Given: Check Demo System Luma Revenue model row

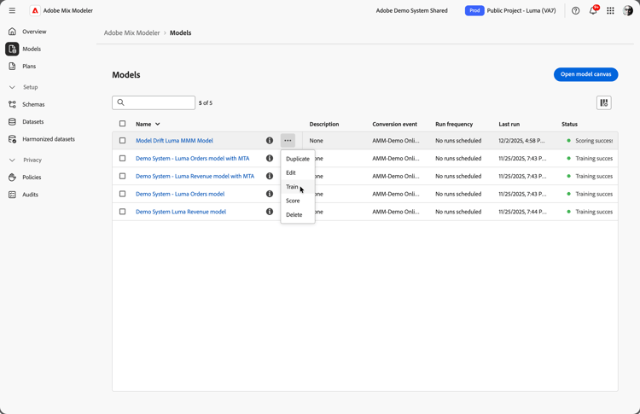Looking at the screenshot, I should pos(122,212).
